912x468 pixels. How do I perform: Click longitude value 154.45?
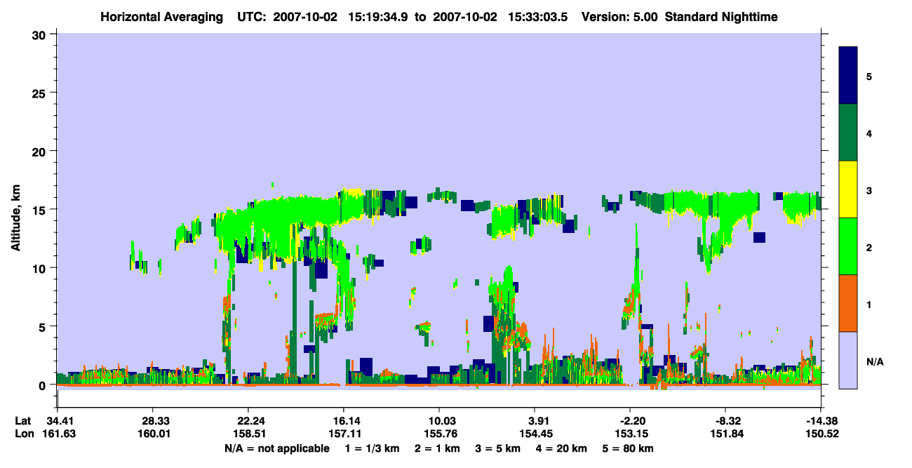(535, 434)
